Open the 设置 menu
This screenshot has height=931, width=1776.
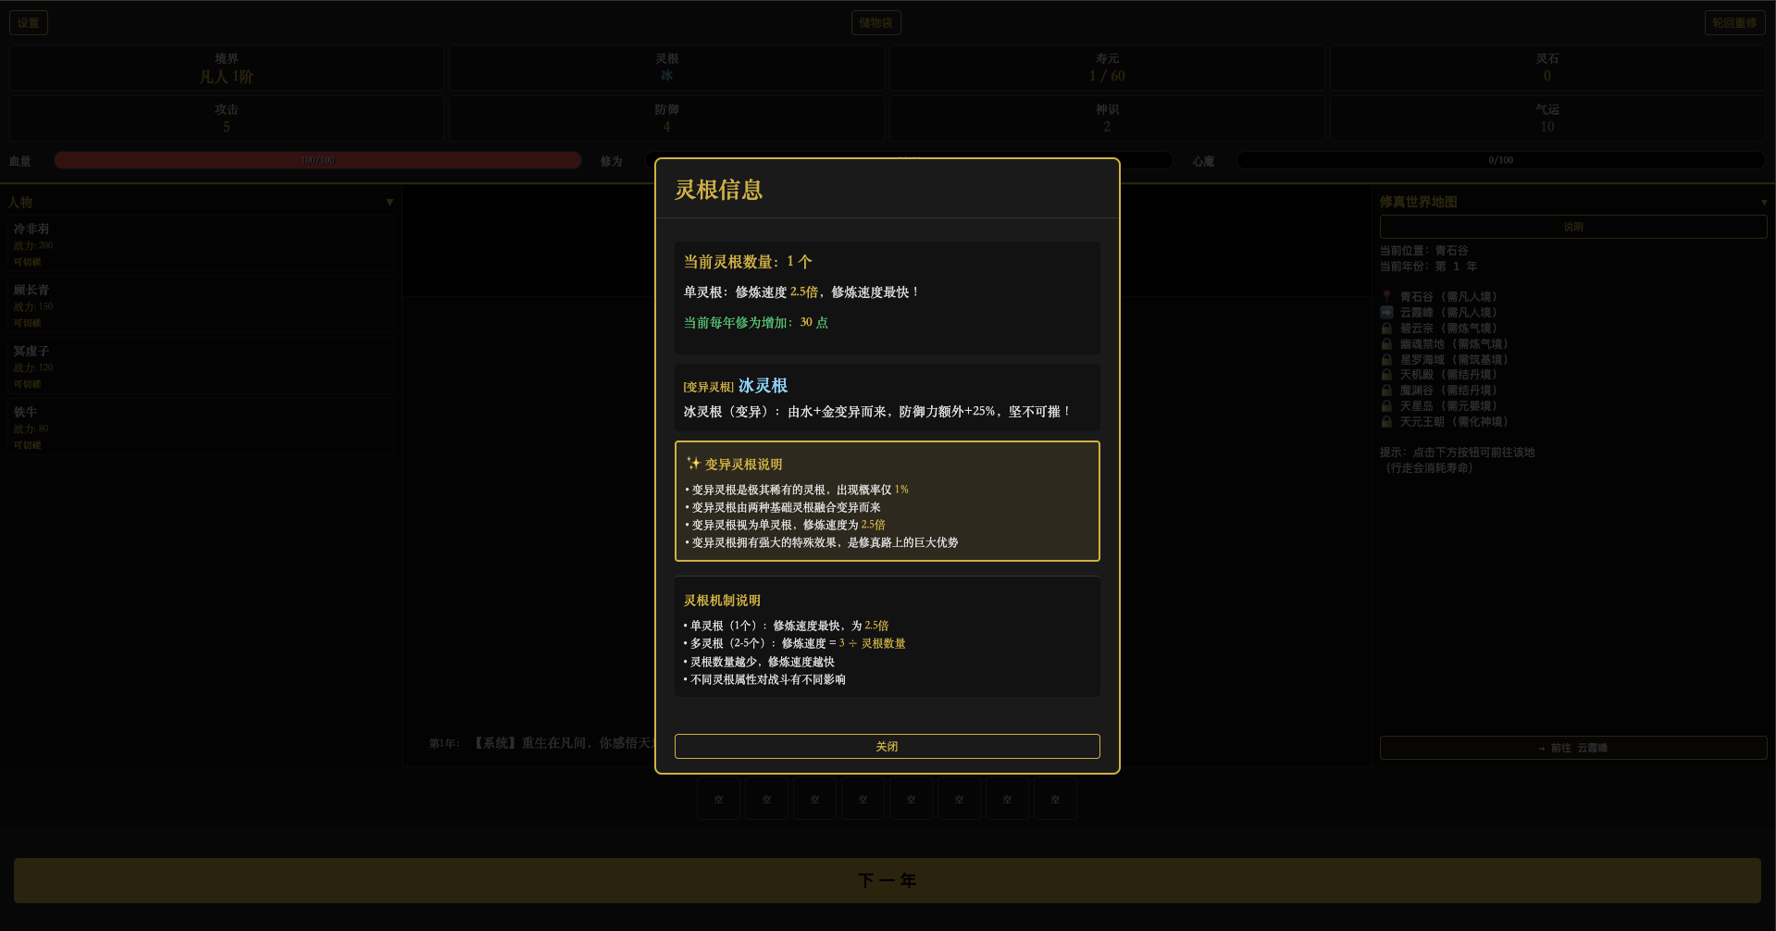point(29,23)
